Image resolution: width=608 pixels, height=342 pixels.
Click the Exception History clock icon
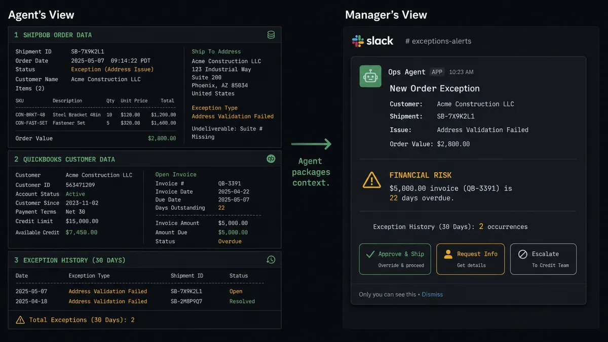pos(271,259)
